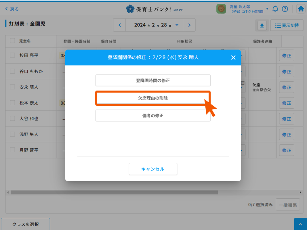Check the box for 杉田 亮平

coord(12,55)
